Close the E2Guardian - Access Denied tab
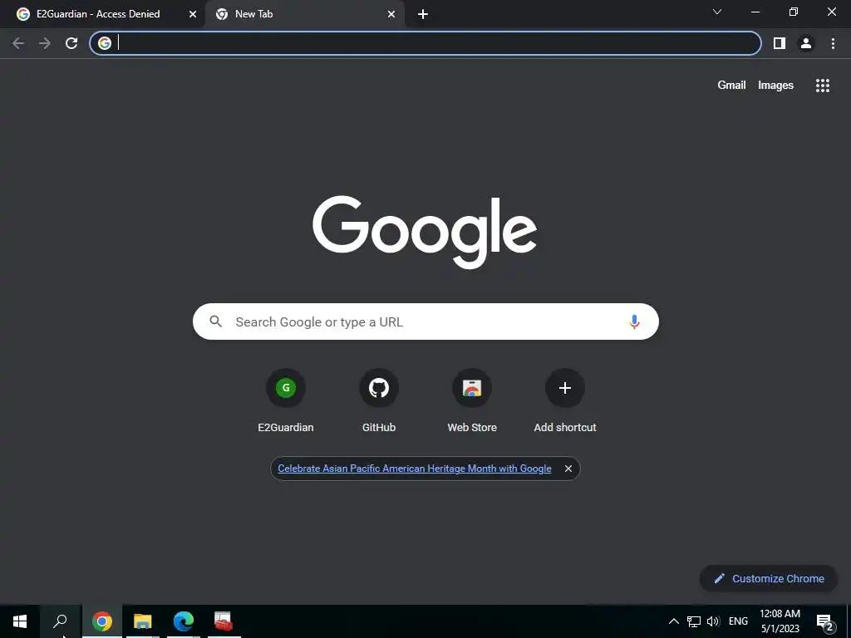This screenshot has height=638, width=851. (193, 15)
